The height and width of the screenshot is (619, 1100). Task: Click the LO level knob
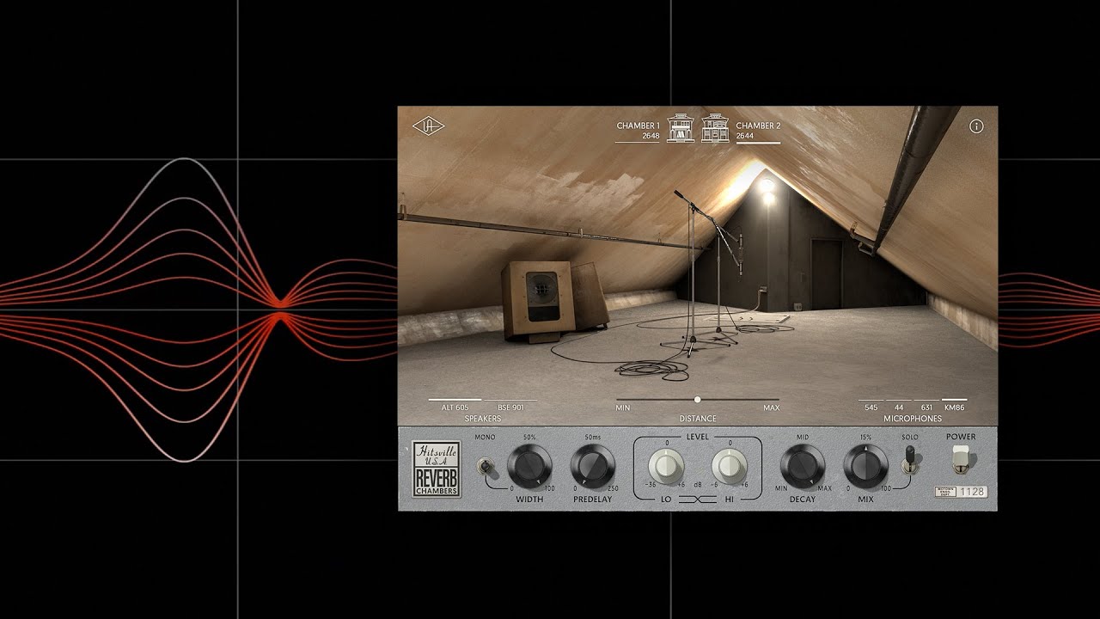[666, 467]
